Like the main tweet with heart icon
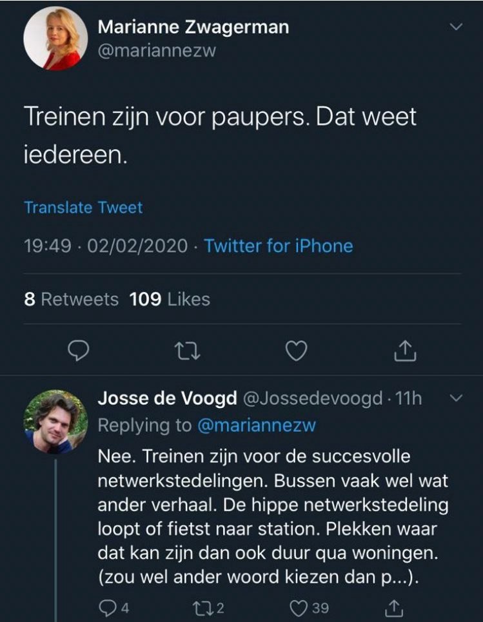Viewport: 483px width, 622px height. (x=295, y=350)
